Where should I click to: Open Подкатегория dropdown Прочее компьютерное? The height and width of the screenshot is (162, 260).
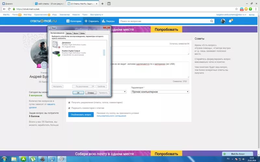(x=160, y=92)
